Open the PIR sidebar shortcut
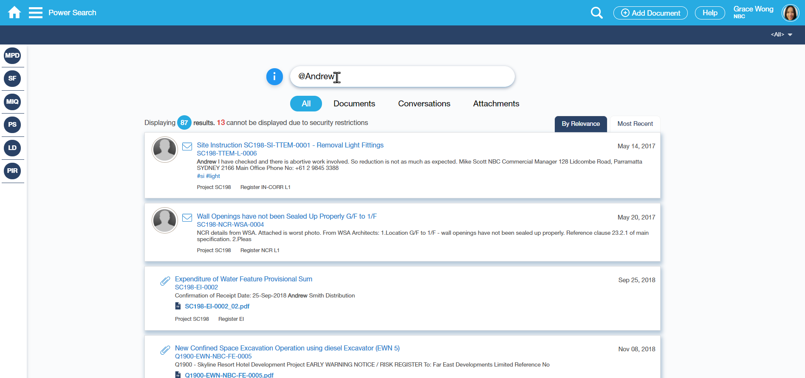 pos(12,171)
